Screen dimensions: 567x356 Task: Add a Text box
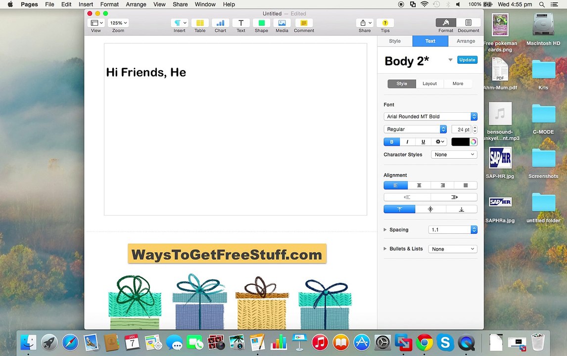pyautogui.click(x=241, y=23)
